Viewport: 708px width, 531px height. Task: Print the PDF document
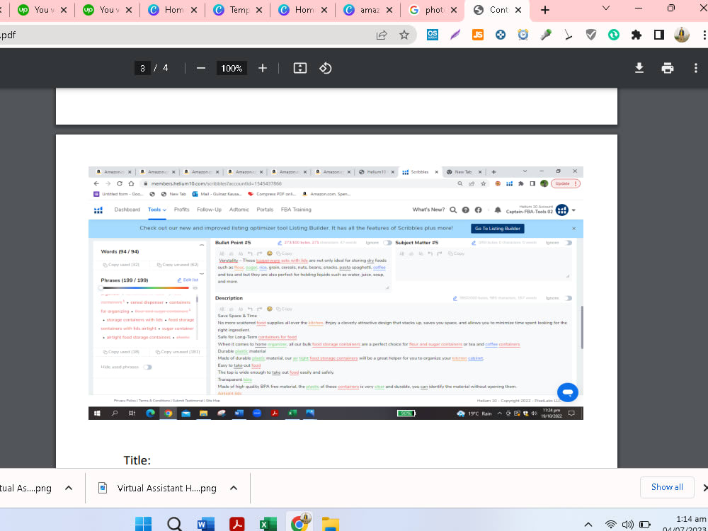click(x=668, y=68)
